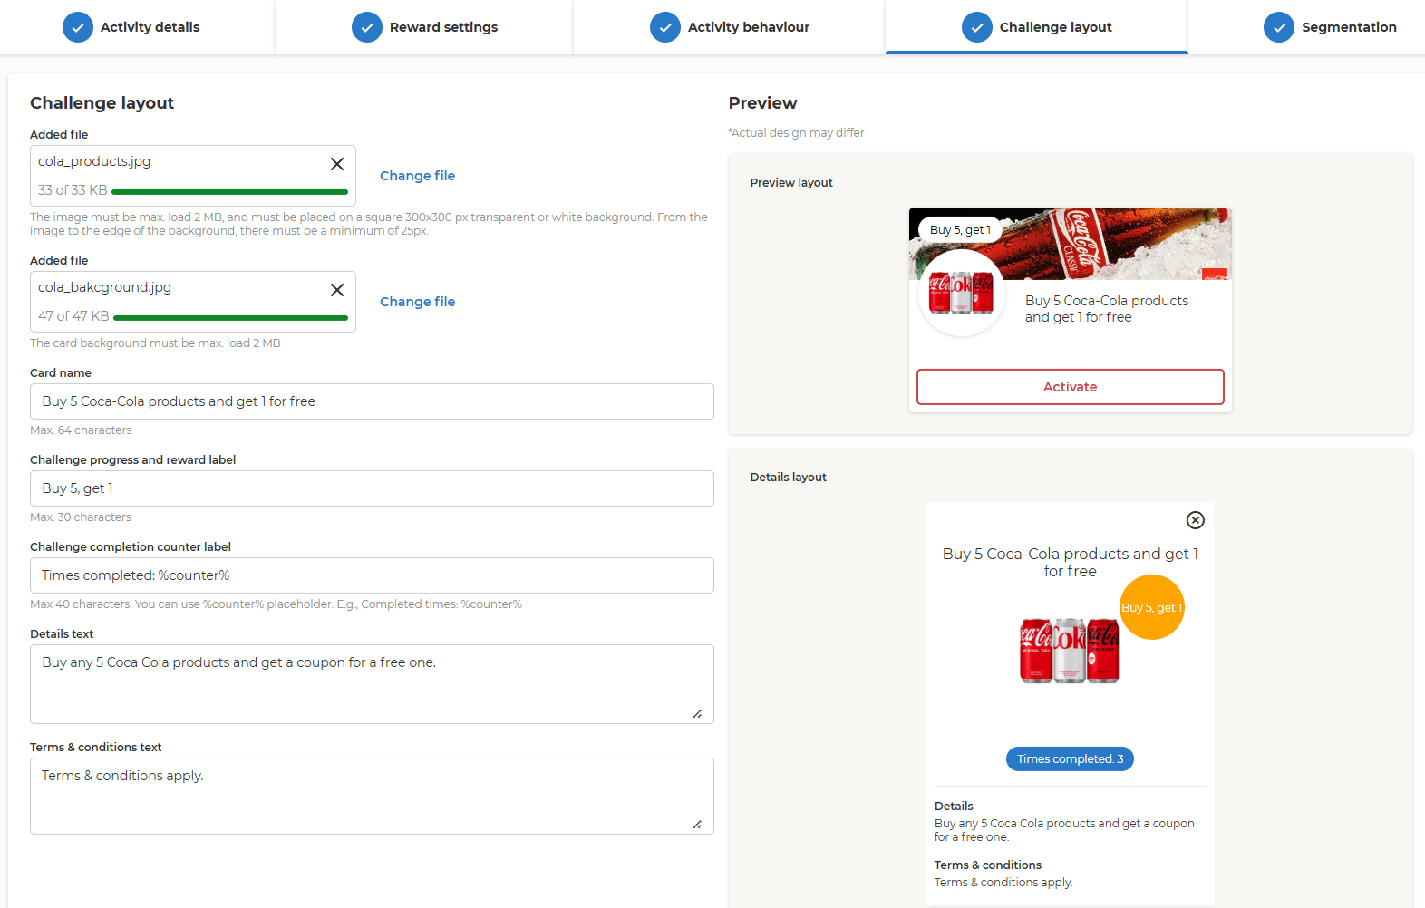Image resolution: width=1425 pixels, height=908 pixels.
Task: Edit the Card name field
Action: click(372, 401)
